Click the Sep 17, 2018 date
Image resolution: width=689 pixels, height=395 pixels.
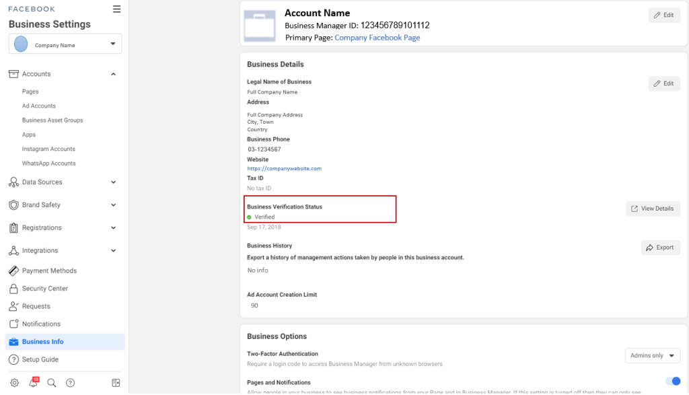coord(264,227)
